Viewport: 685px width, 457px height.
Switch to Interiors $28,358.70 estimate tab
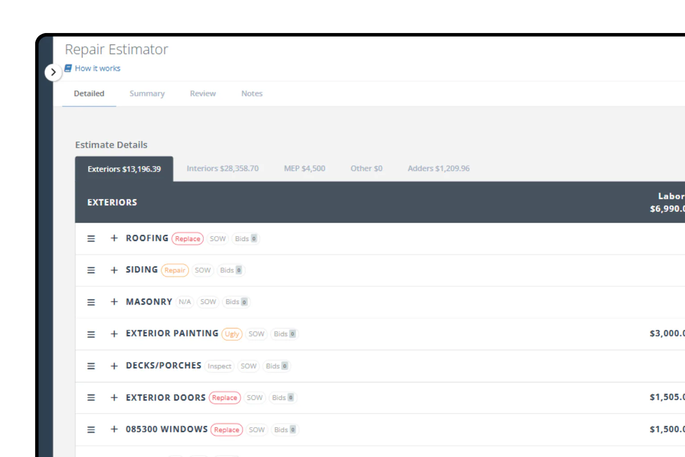[x=223, y=168]
